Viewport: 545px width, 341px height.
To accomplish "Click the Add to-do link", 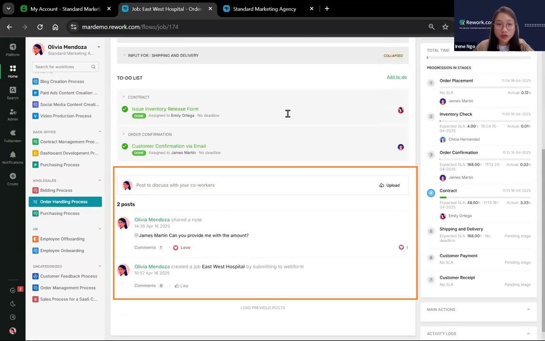I will tap(396, 77).
